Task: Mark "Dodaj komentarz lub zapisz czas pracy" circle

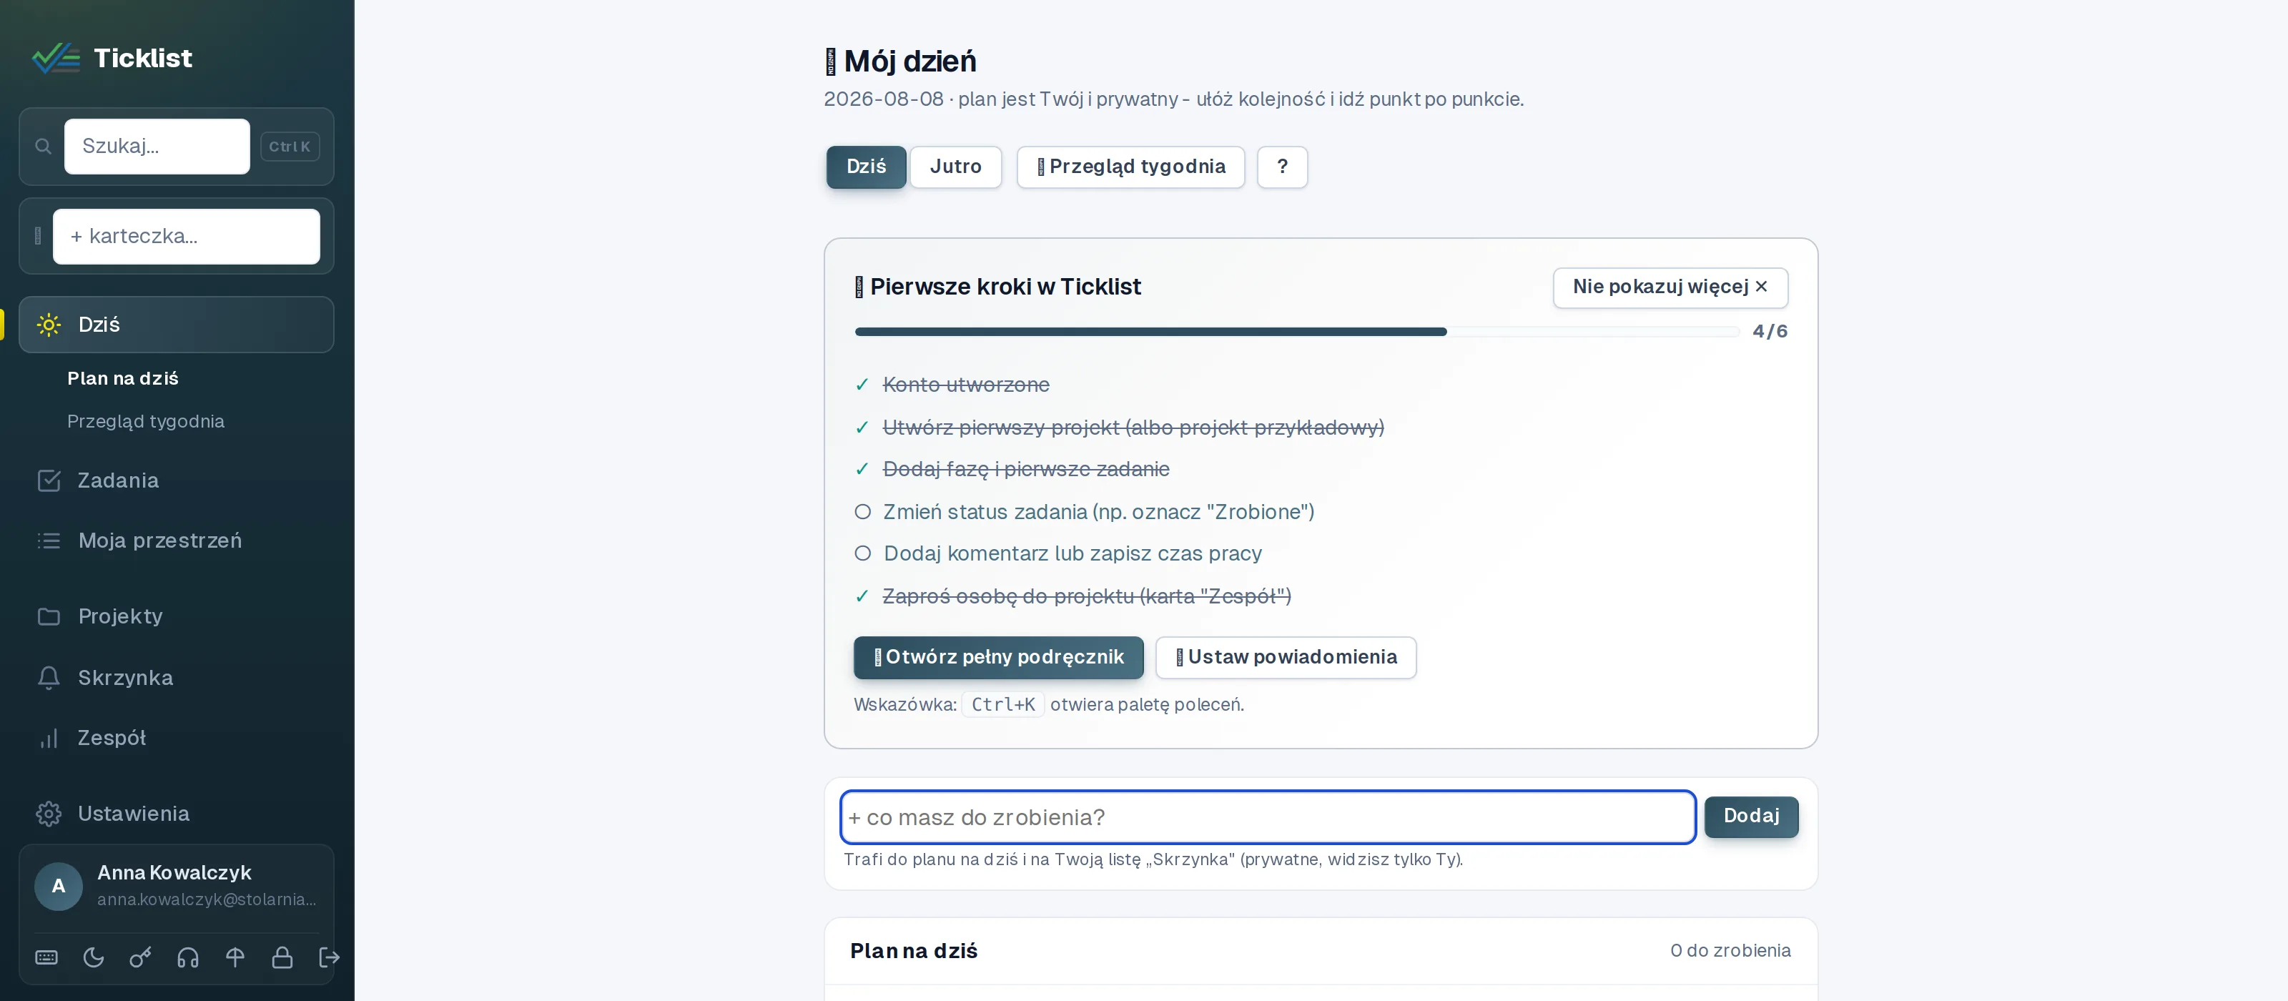Action: (x=862, y=553)
